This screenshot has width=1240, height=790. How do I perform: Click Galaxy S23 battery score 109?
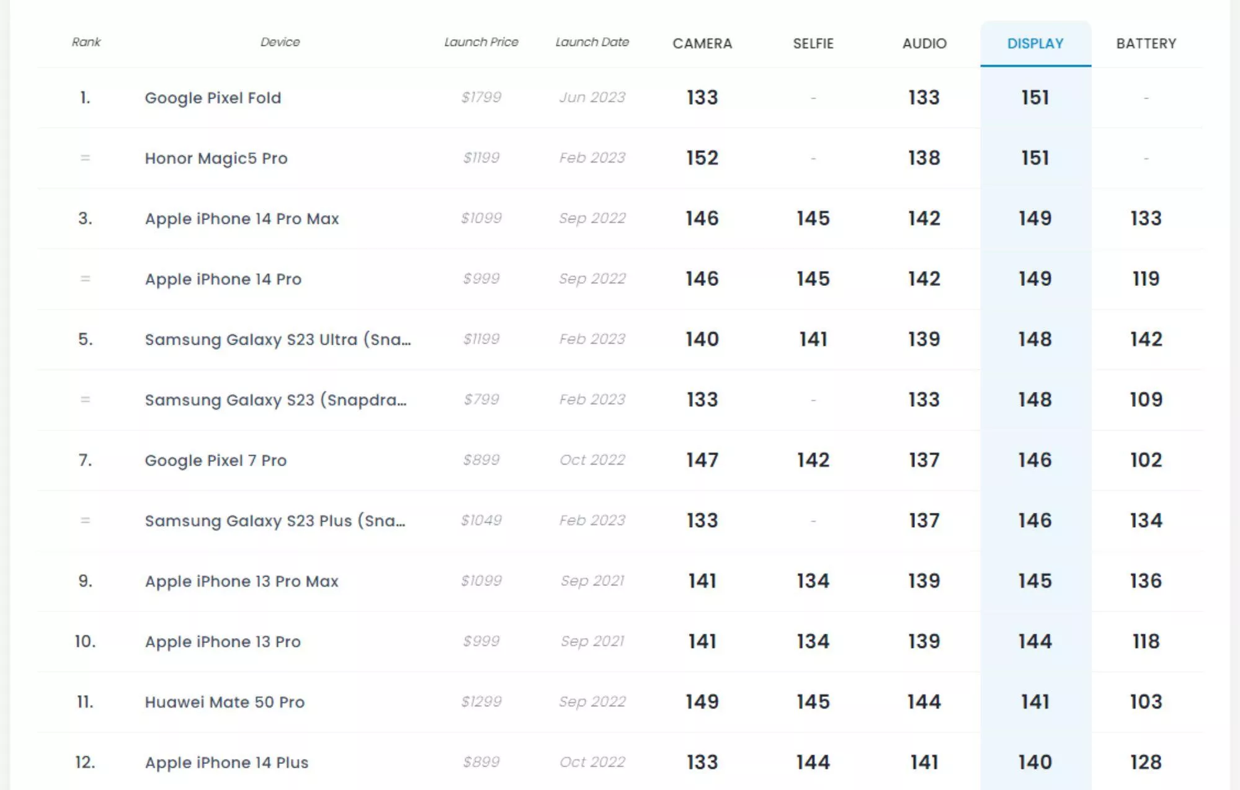pyautogui.click(x=1146, y=399)
